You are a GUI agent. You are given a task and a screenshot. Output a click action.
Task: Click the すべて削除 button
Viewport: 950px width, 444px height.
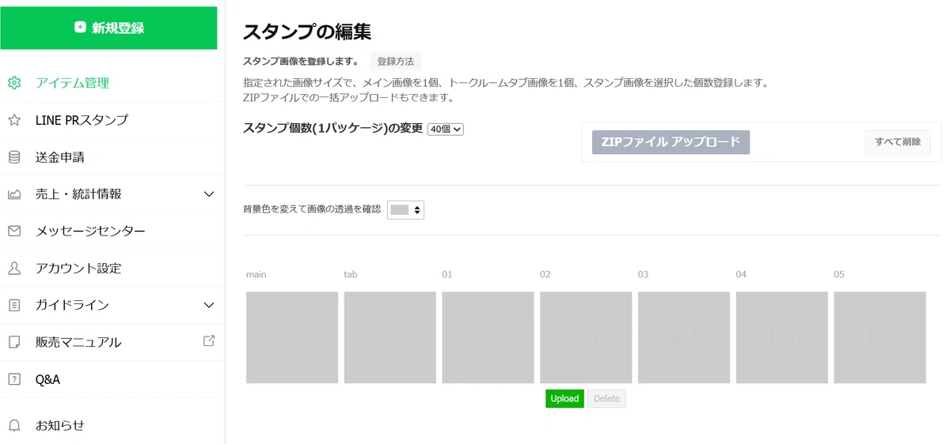click(898, 142)
